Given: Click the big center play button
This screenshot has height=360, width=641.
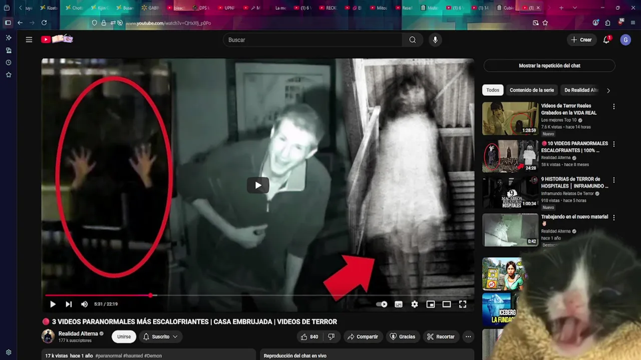Looking at the screenshot, I should pos(258,185).
